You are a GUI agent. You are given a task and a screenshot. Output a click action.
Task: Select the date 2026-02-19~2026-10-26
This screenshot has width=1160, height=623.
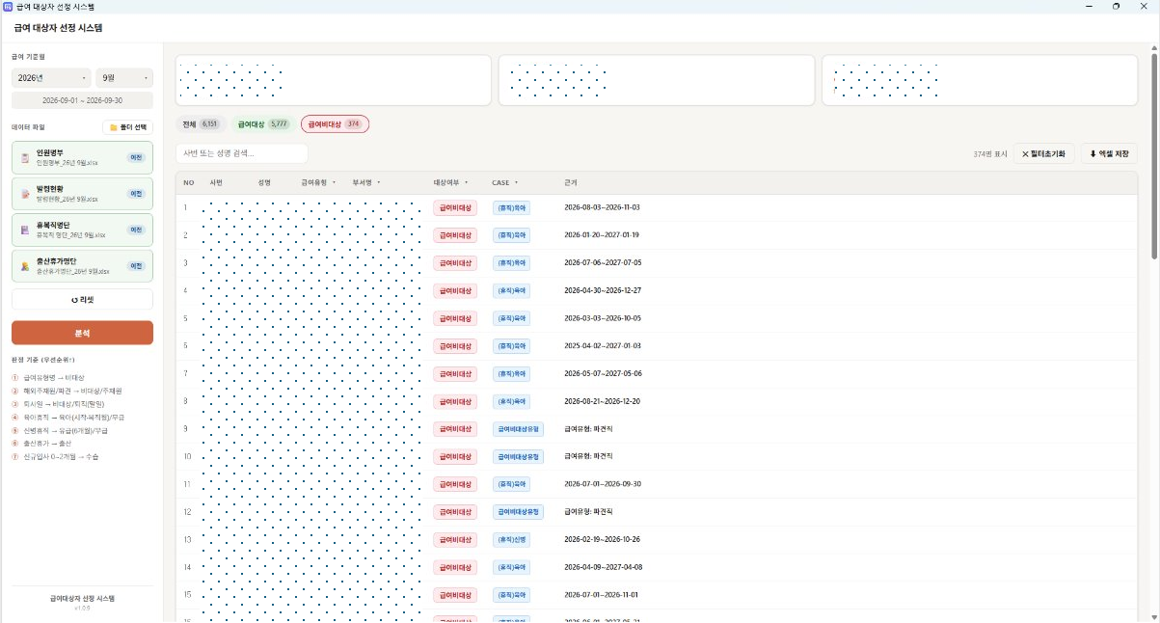[x=602, y=539]
